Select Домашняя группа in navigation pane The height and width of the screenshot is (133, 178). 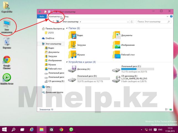coord(52,92)
